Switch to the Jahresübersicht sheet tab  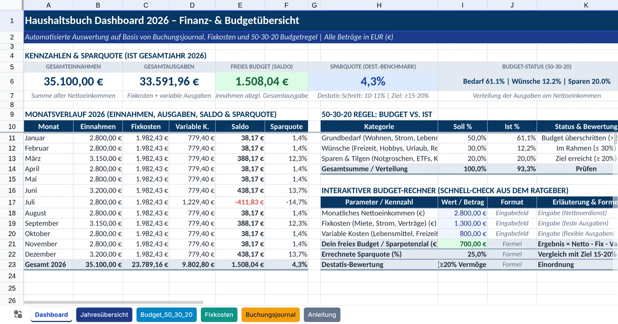click(x=104, y=315)
